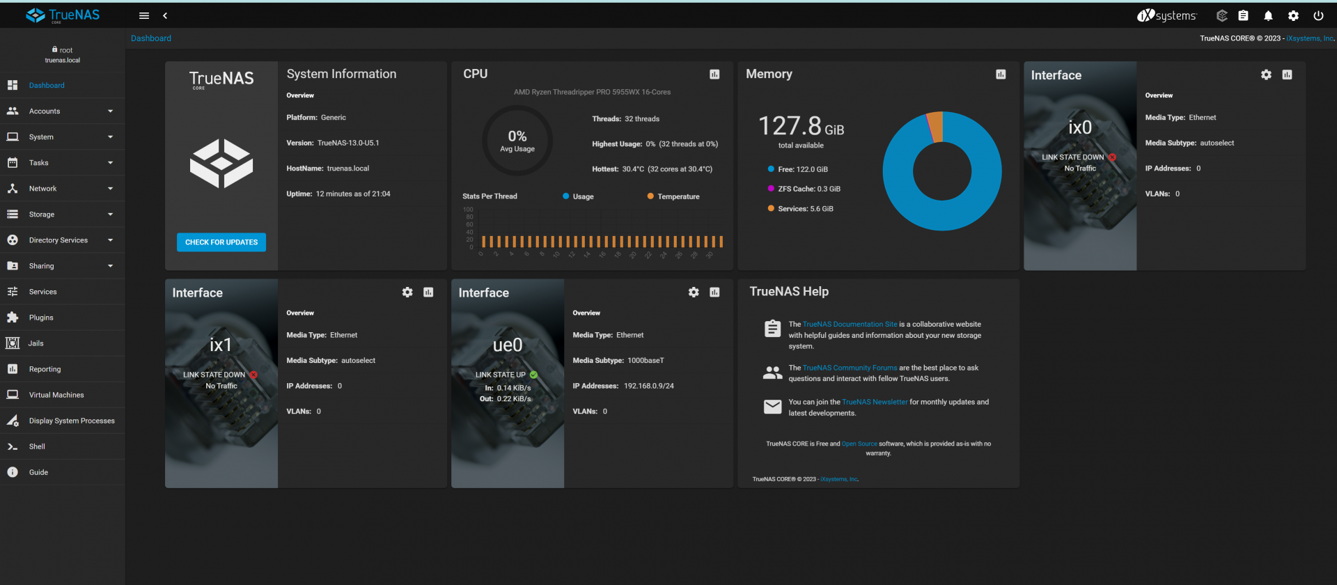This screenshot has width=1337, height=585.
Task: Click the memory usage donut chart
Action: 942,171
